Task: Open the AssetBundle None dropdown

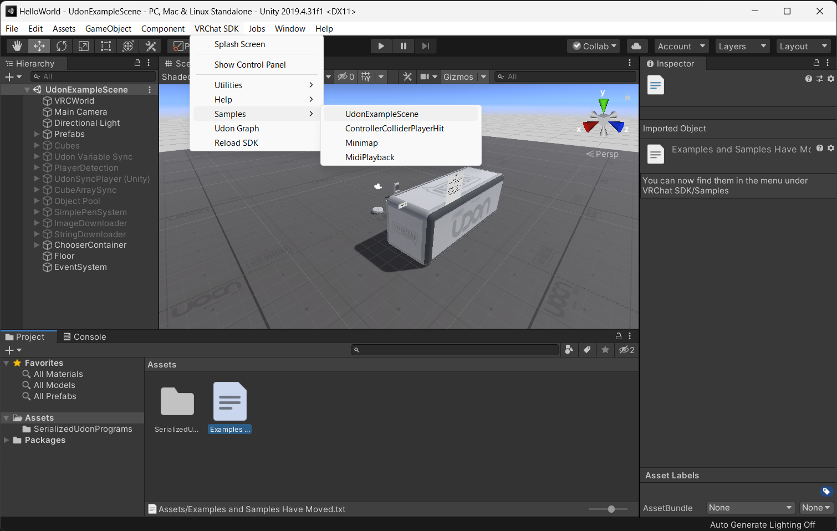Action: click(x=750, y=508)
